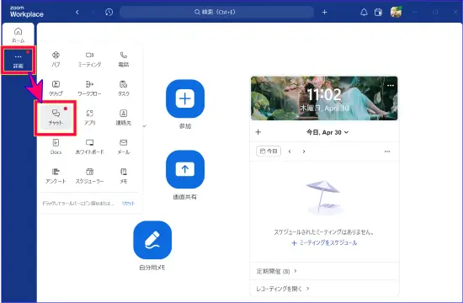The height and width of the screenshot is (303, 463).
Task: Open the profile avatar menu
Action: [396, 12]
